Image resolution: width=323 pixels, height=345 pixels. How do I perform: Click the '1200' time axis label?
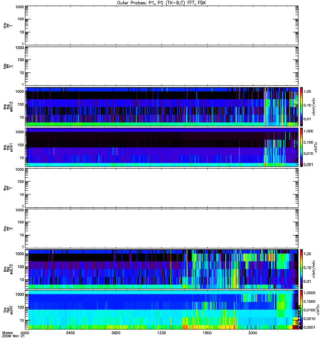click(x=161, y=333)
